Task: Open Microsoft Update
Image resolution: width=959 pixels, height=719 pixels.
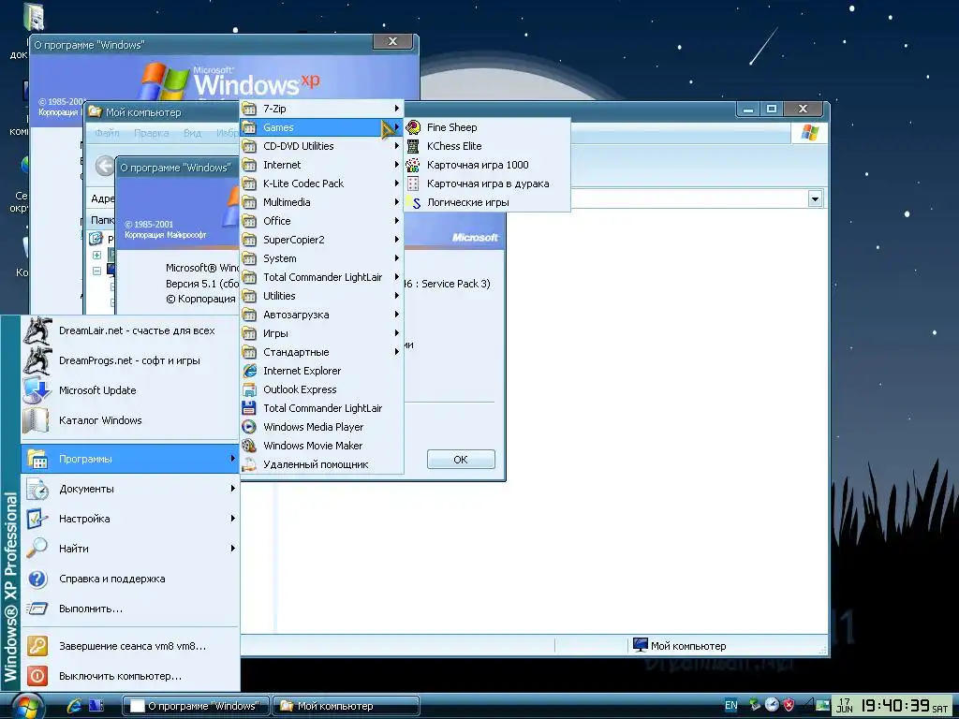Action: [x=129, y=390]
